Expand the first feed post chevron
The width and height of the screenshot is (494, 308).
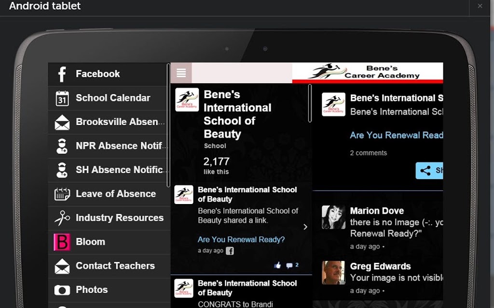coord(305,227)
